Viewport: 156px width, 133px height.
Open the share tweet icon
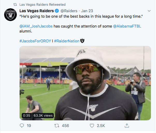[x=127, y=125]
